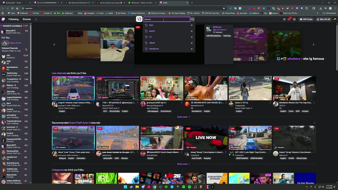Open the Windows Start button
Image resolution: width=338 pixels, height=190 pixels.
(x=125, y=187)
